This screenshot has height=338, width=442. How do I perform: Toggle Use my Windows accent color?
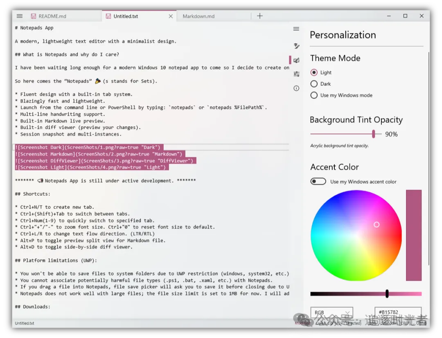click(x=318, y=181)
